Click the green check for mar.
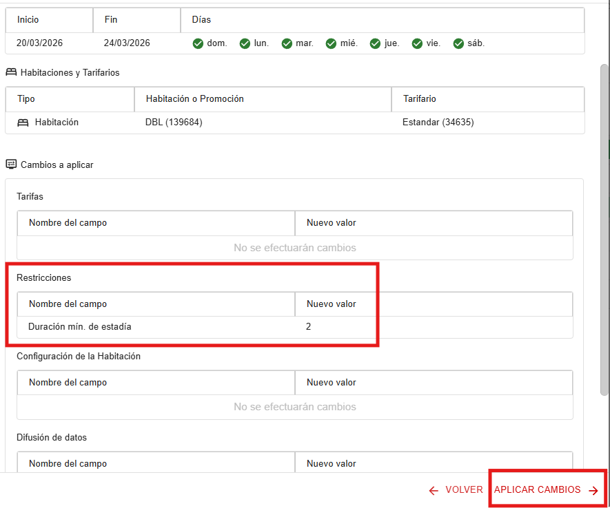The height and width of the screenshot is (508, 610). pos(287,43)
